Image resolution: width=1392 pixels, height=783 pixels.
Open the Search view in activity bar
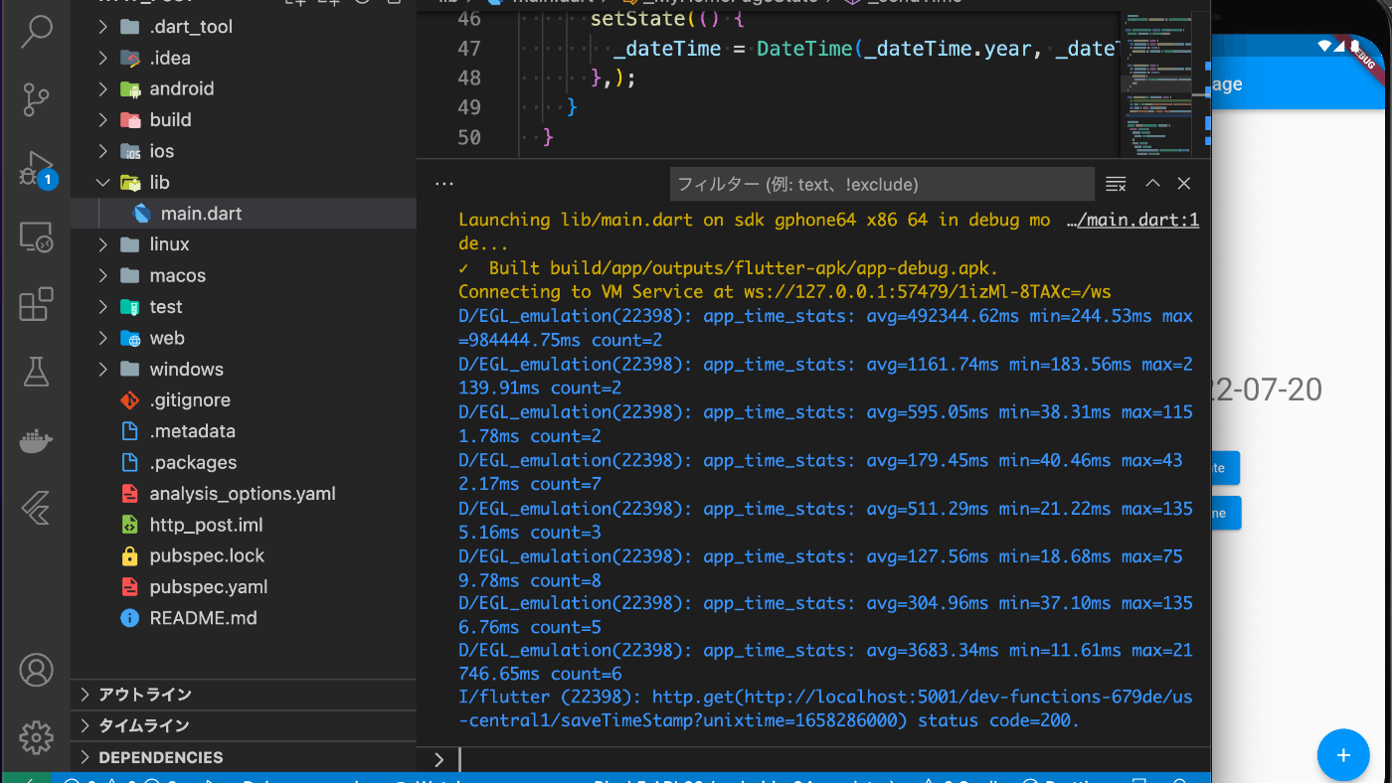36,31
